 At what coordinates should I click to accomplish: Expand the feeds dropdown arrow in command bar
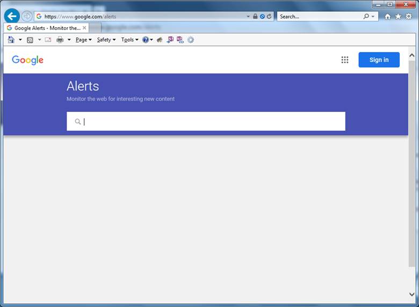click(40, 40)
